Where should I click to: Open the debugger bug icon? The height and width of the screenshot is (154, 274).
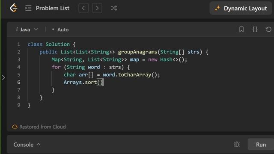[x=237, y=145]
